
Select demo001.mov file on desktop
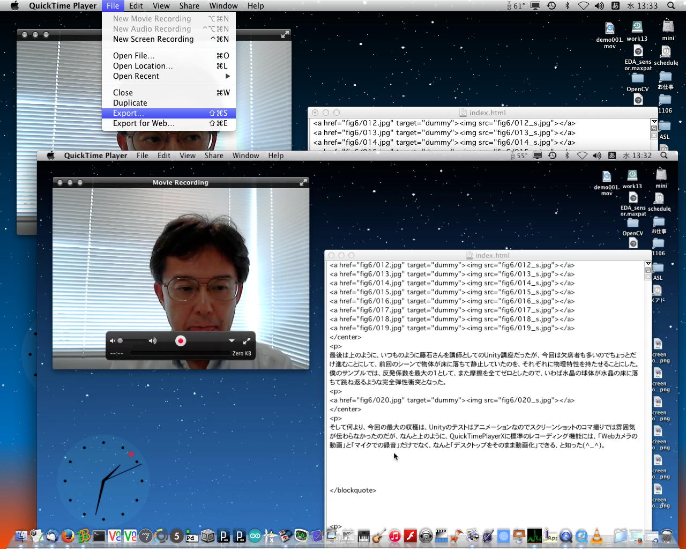(x=609, y=29)
